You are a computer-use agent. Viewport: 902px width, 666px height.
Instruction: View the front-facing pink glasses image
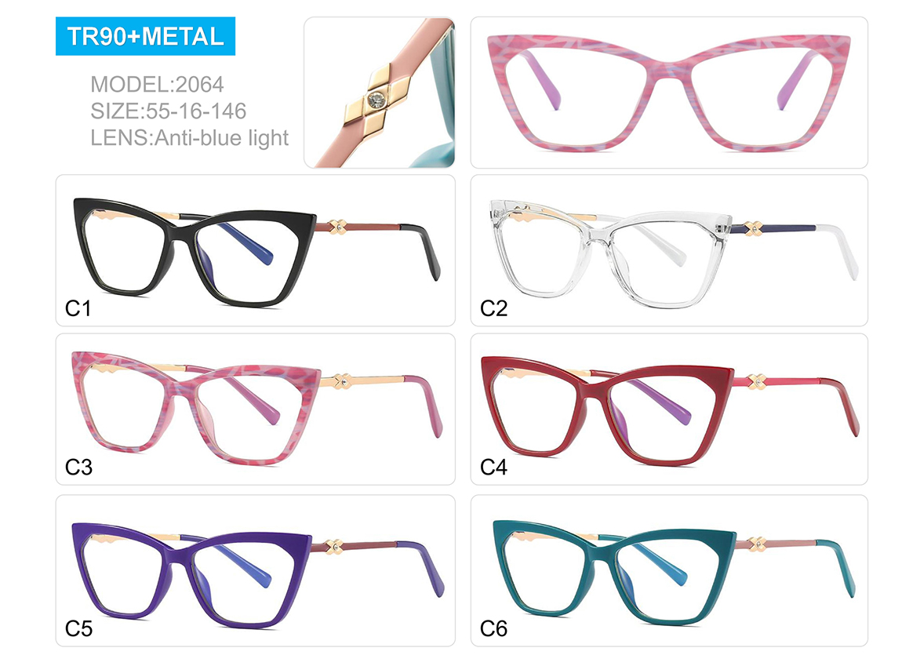pos(669,93)
